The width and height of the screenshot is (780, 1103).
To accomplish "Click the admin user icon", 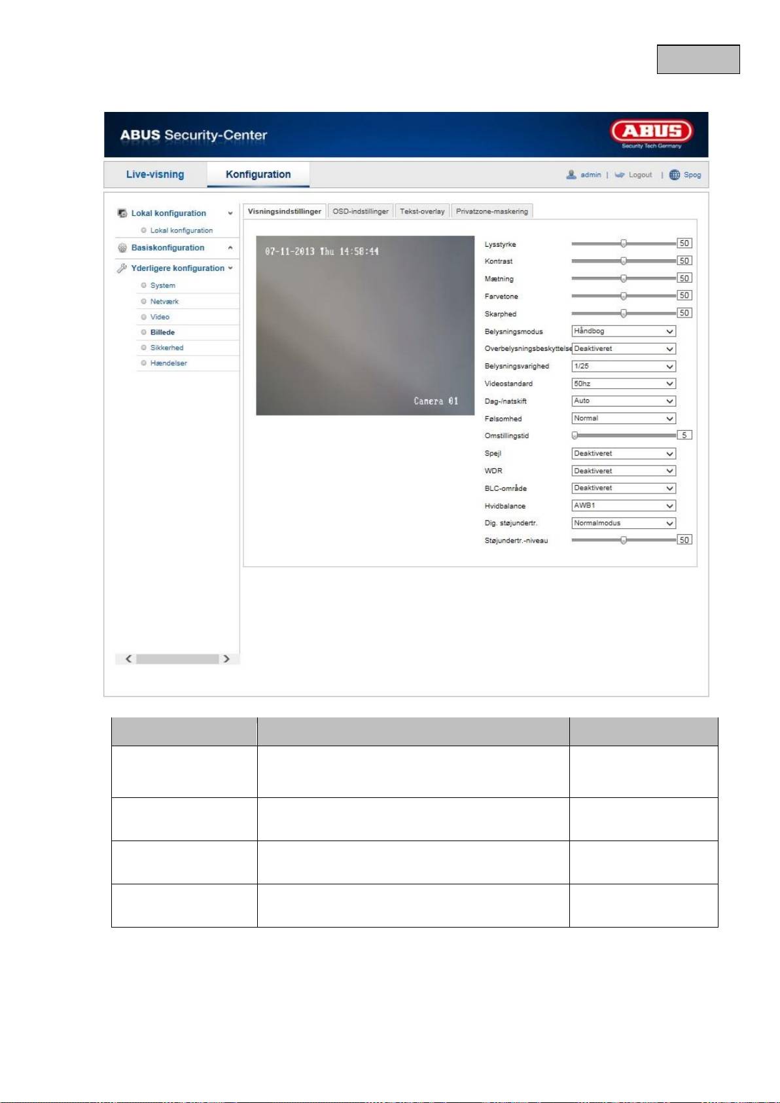I will click(571, 175).
